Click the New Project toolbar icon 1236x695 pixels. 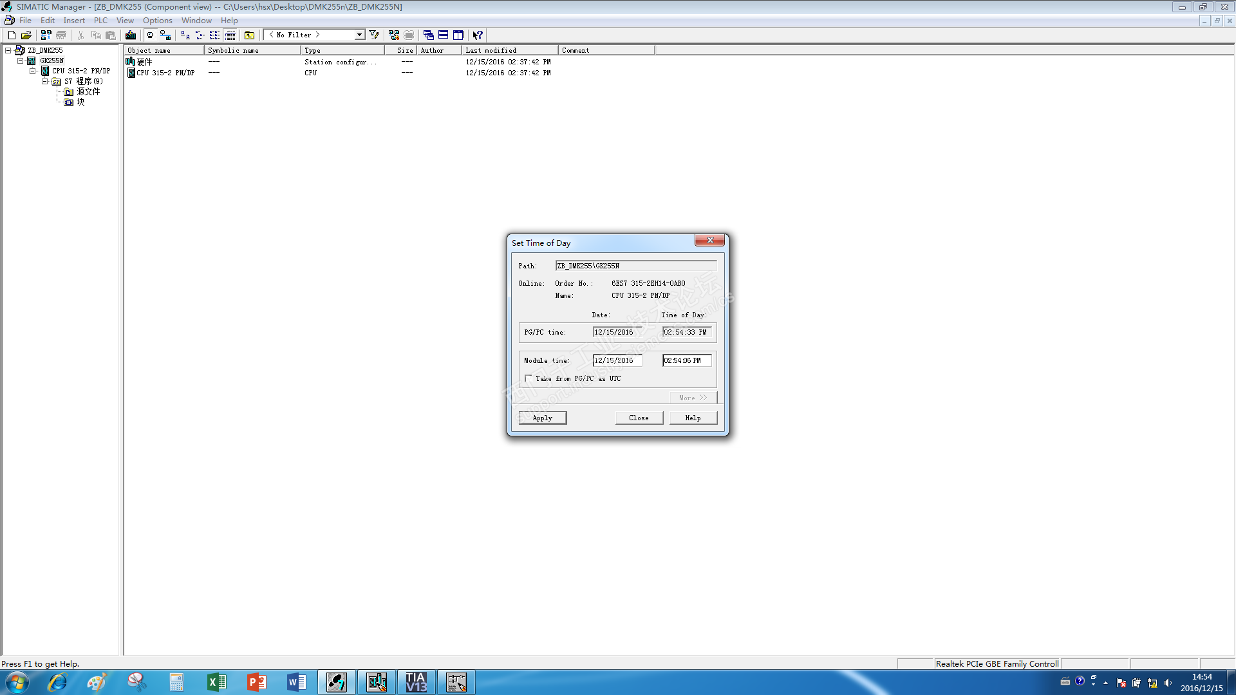pos(12,35)
